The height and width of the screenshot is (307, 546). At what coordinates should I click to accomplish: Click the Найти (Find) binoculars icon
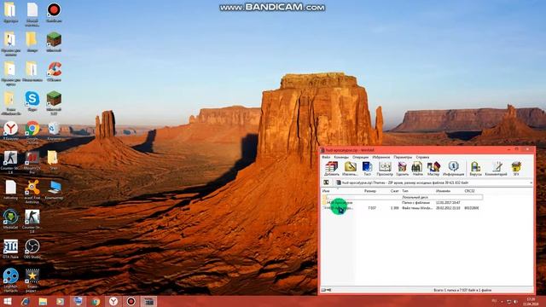coord(417,169)
